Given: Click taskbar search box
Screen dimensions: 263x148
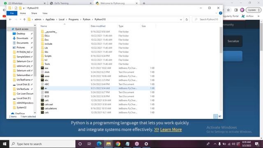Looking at the screenshot, I should (42, 144).
